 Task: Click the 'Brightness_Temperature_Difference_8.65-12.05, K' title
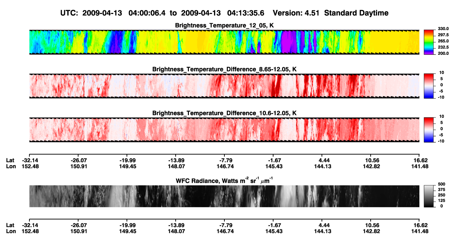tap(224, 69)
